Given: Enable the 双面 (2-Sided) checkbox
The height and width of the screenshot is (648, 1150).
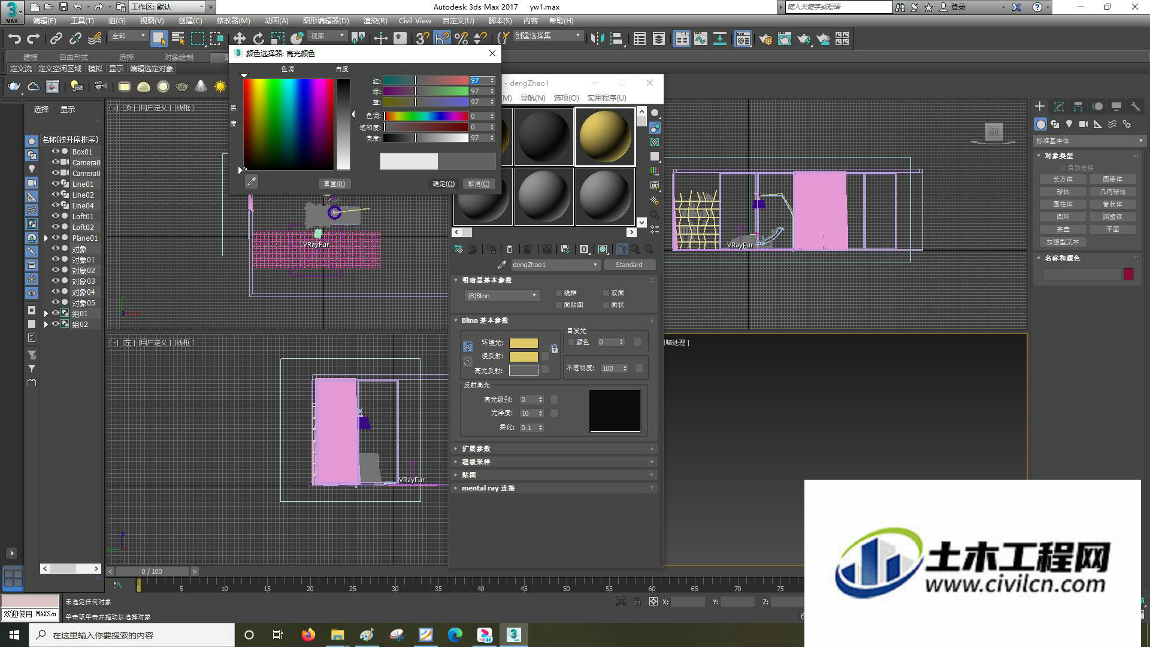Looking at the screenshot, I should tap(606, 293).
